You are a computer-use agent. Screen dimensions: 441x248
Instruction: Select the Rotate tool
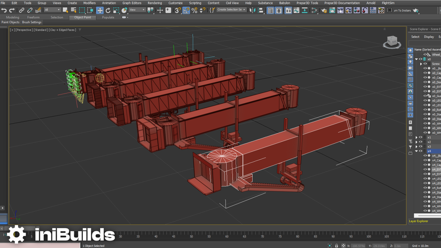[x=108, y=10]
